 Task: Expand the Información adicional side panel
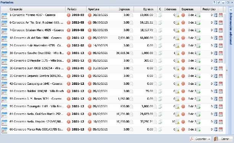point(231,10)
